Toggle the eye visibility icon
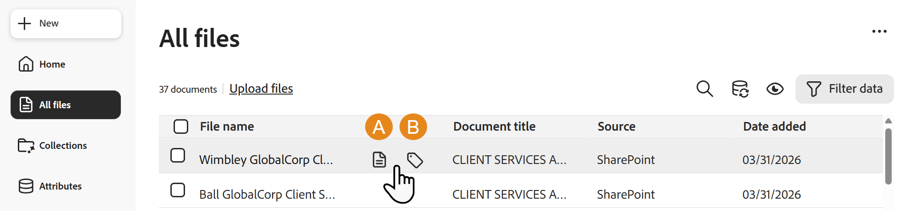Viewport: 899px width, 211px height. (775, 89)
